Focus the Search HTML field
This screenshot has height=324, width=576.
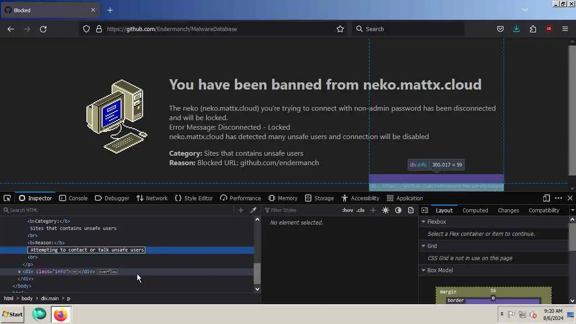tap(117, 210)
